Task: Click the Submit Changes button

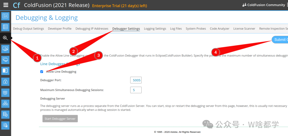Action: pos(280,40)
